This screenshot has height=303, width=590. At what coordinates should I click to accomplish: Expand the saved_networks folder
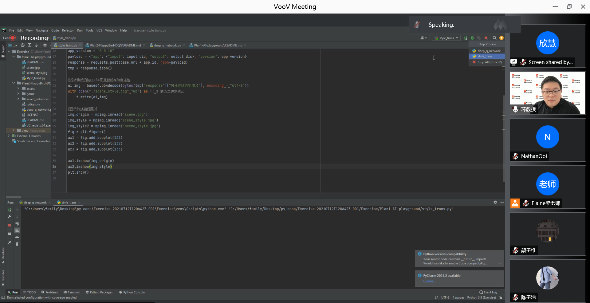(18, 99)
